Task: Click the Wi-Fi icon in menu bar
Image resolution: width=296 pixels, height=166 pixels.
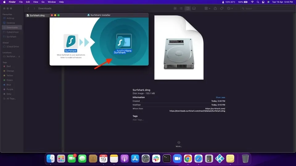Action: pos(252,2)
